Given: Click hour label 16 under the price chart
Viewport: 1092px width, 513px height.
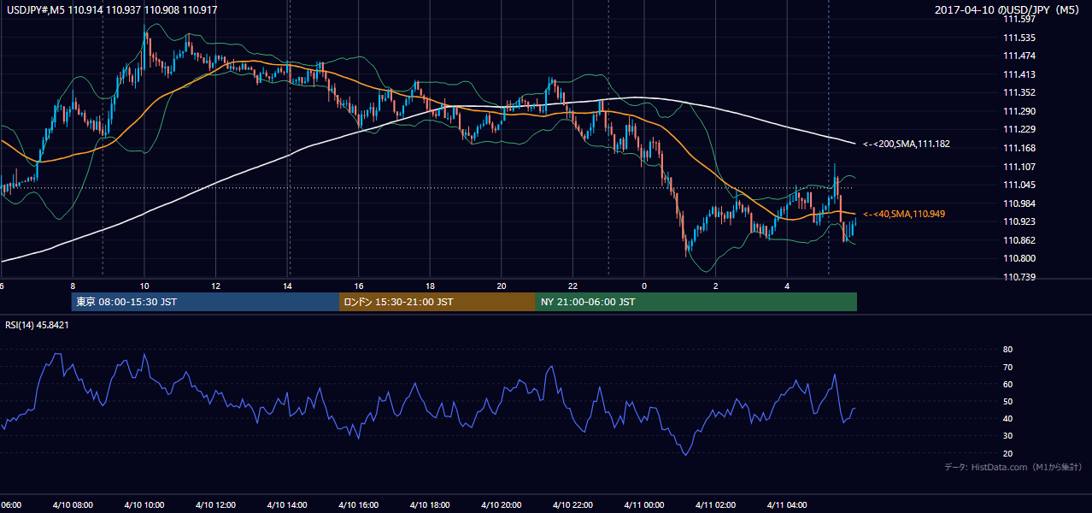Looking at the screenshot, I should click(359, 286).
